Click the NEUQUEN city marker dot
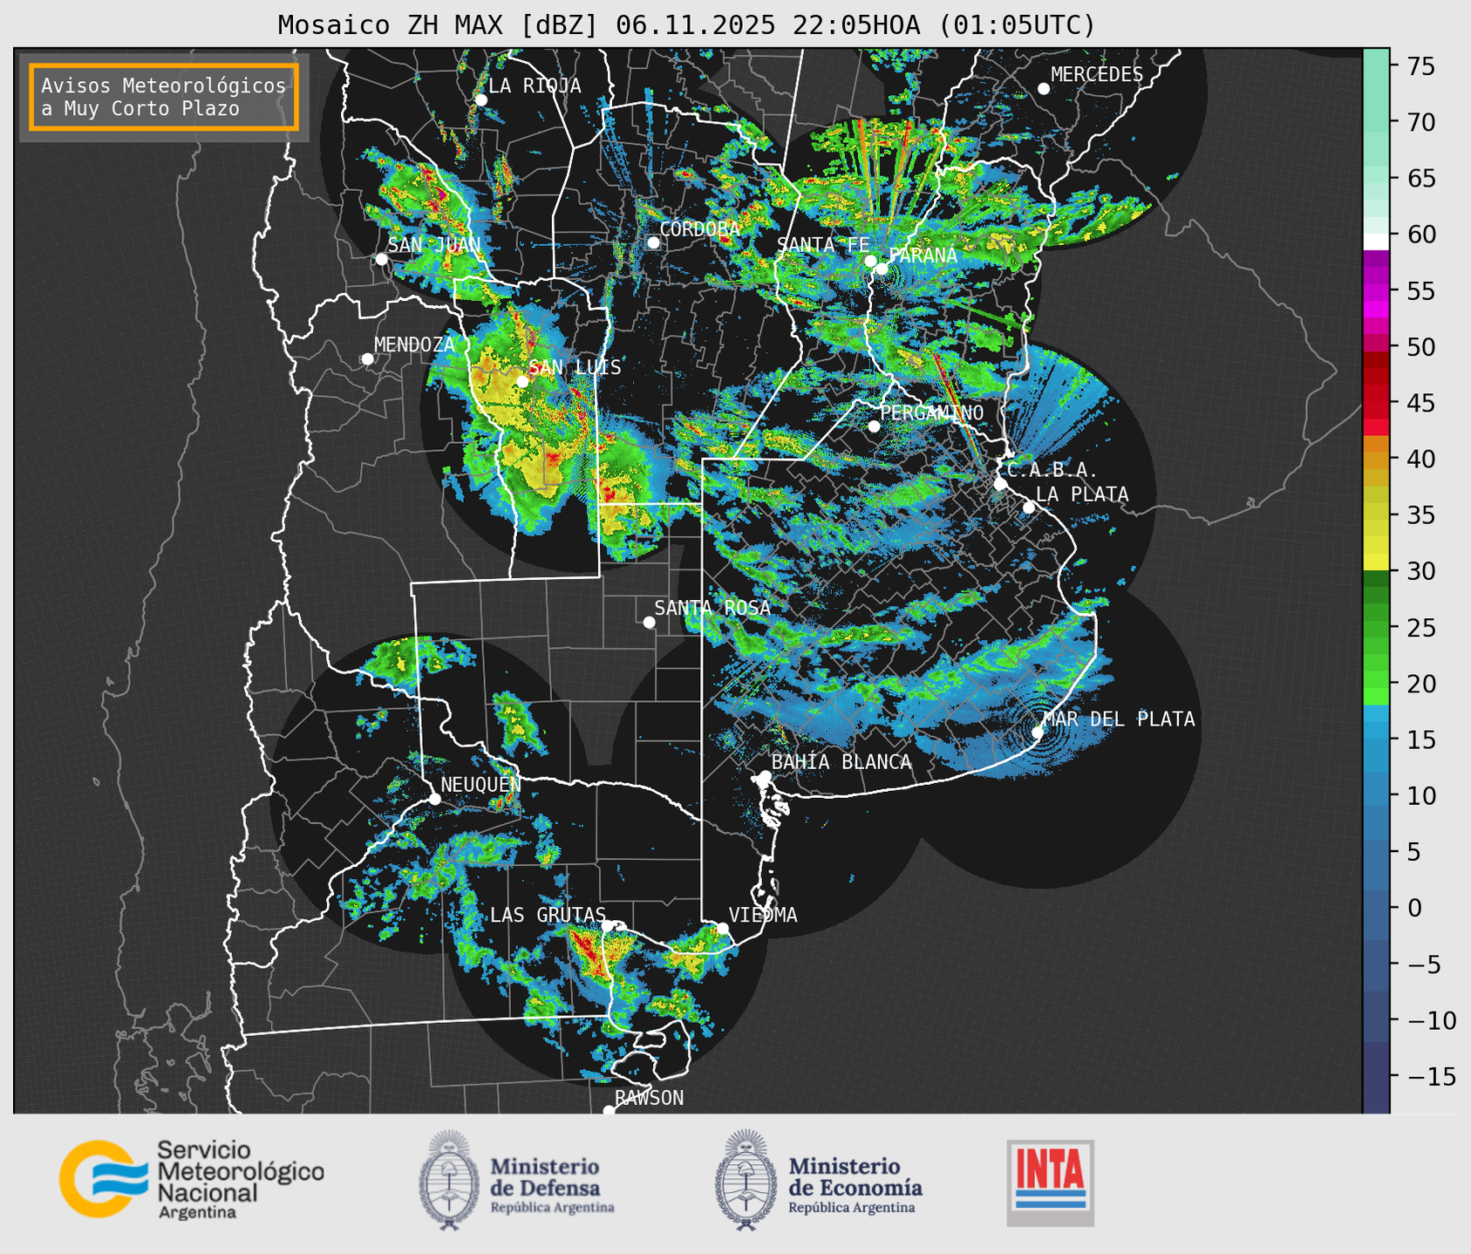This screenshot has height=1254, width=1471. [434, 799]
